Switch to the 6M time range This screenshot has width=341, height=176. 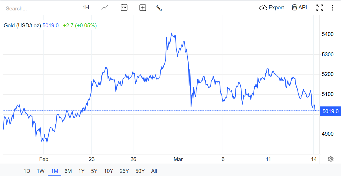(x=68, y=171)
